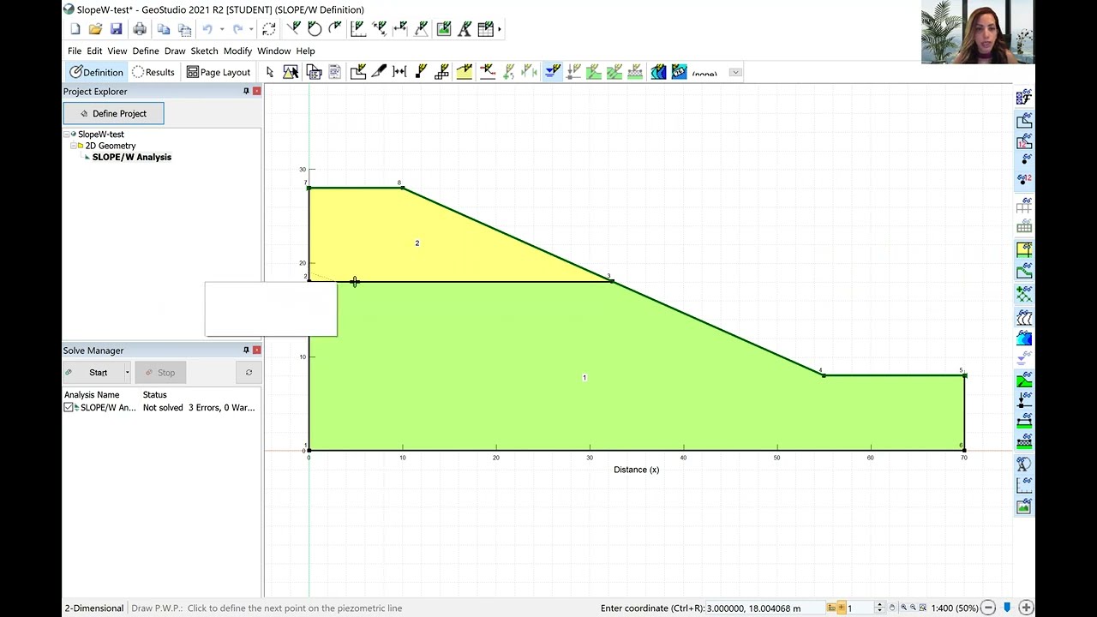Click the right-toolbar yellow materials icon
Image resolution: width=1097 pixels, height=617 pixels.
[1023, 249]
